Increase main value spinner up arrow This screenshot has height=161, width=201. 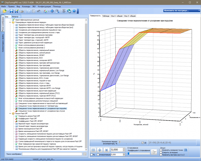pos(124,149)
